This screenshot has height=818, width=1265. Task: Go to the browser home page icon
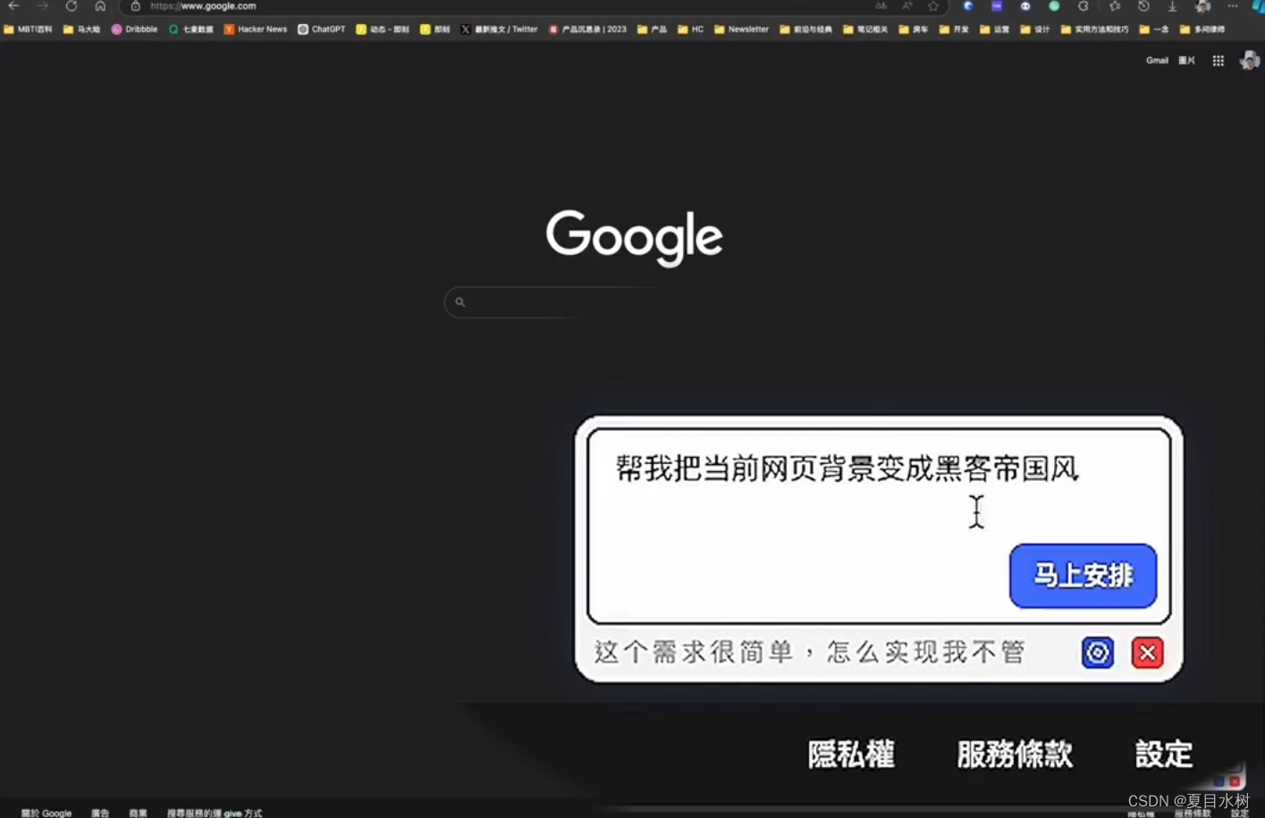point(100,6)
